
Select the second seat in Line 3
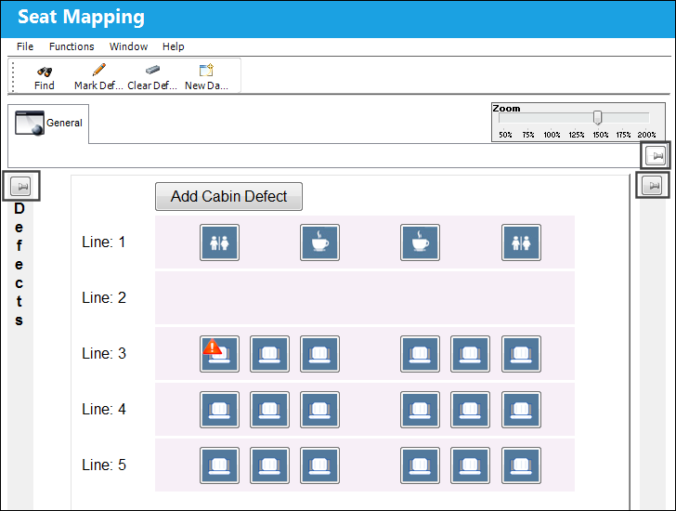point(270,354)
